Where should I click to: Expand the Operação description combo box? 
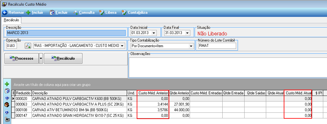pyautogui.click(x=122, y=46)
